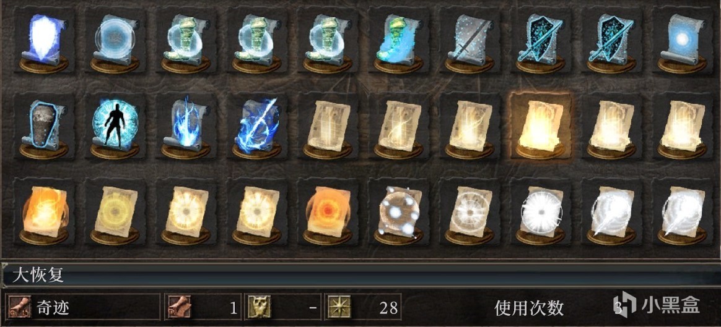721x327 pixels.
Task: Click the golden mask requirement icon
Action: point(260,307)
